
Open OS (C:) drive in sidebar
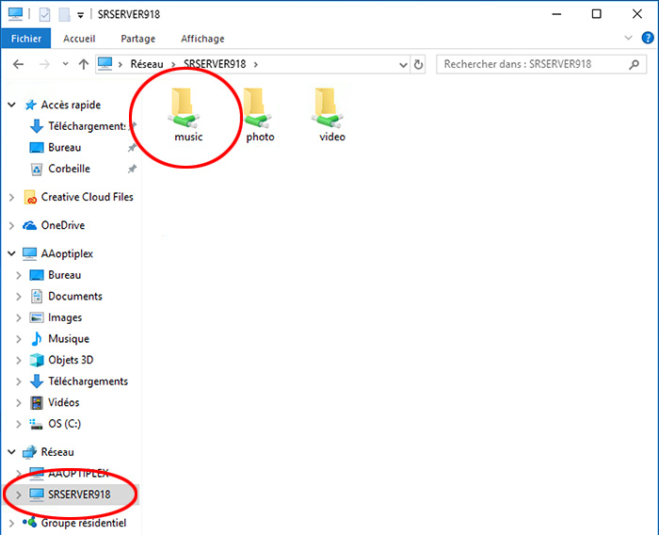[x=64, y=424]
